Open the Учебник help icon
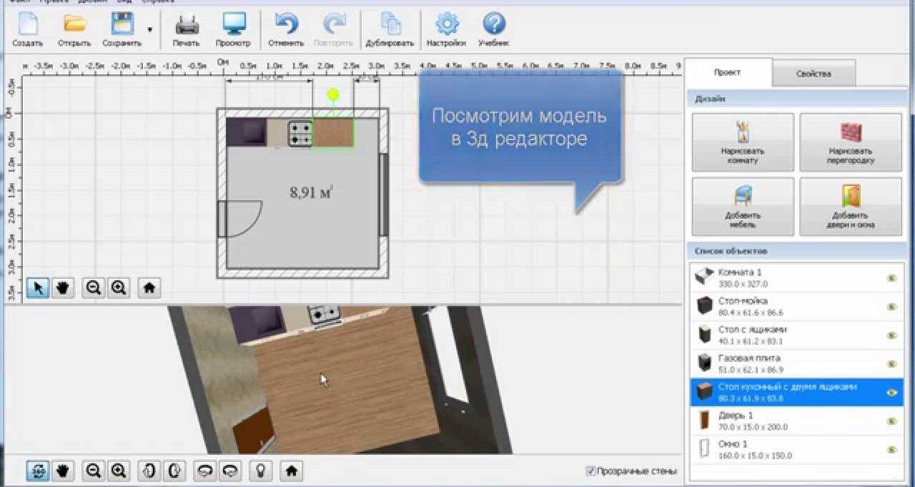 (494, 25)
